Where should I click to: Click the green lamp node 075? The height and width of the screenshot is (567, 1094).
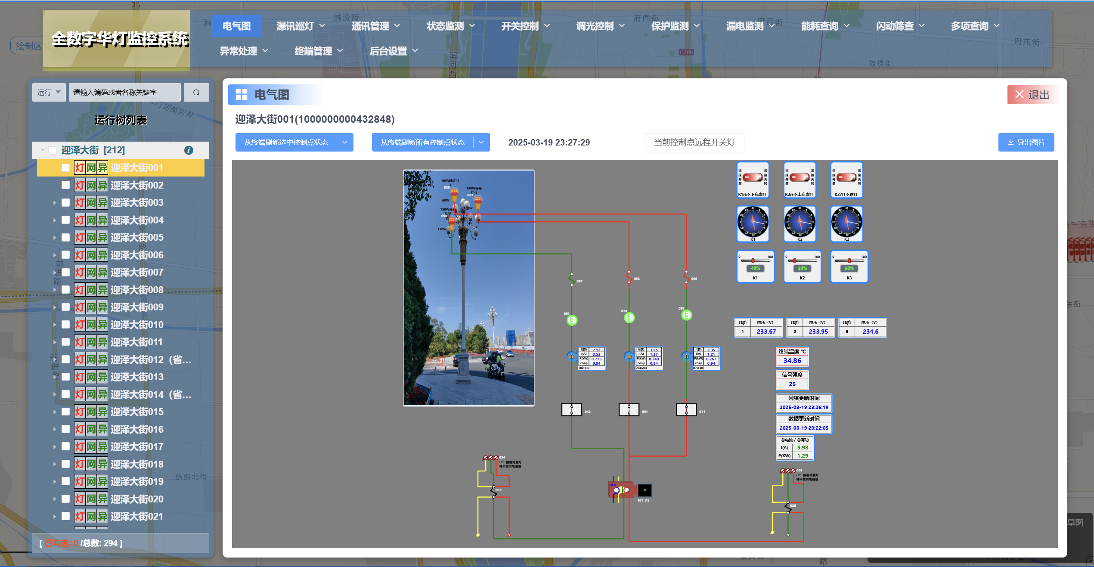[687, 315]
